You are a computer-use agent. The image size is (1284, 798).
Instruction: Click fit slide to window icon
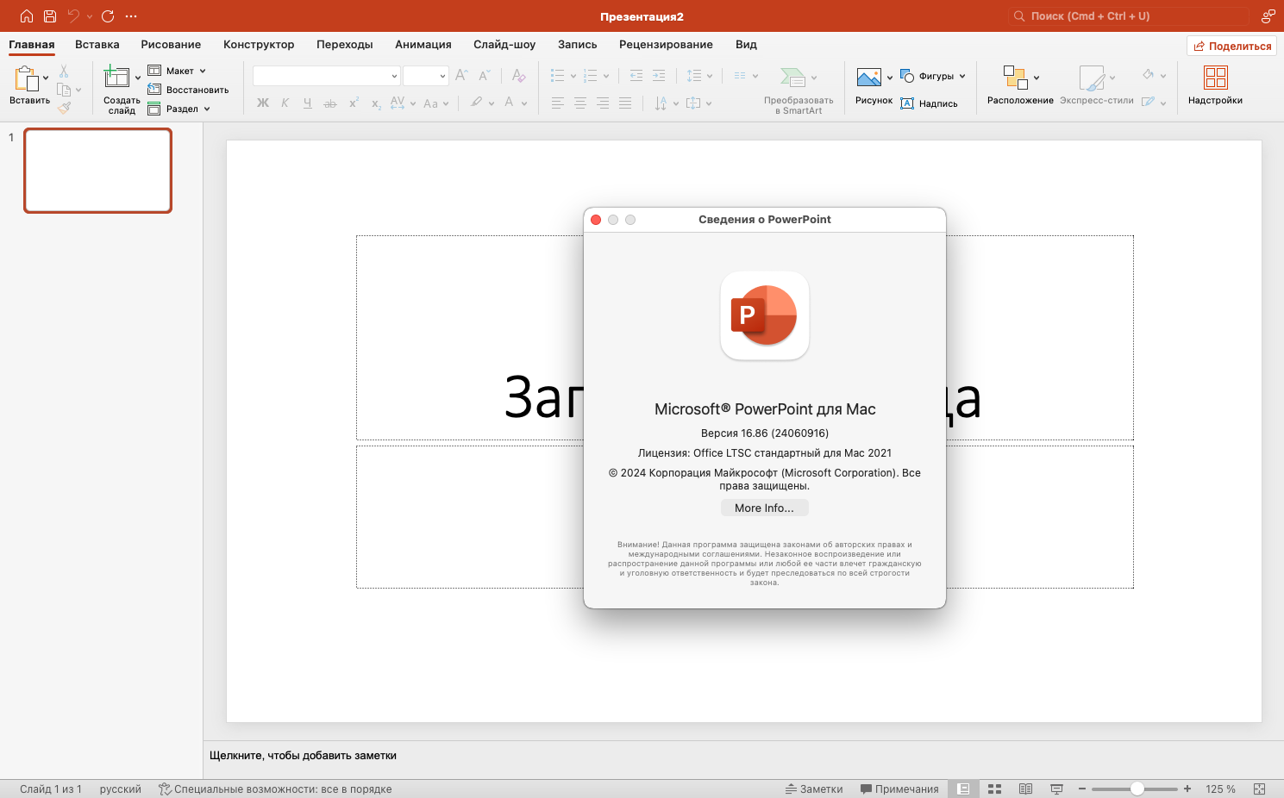[x=1259, y=789]
